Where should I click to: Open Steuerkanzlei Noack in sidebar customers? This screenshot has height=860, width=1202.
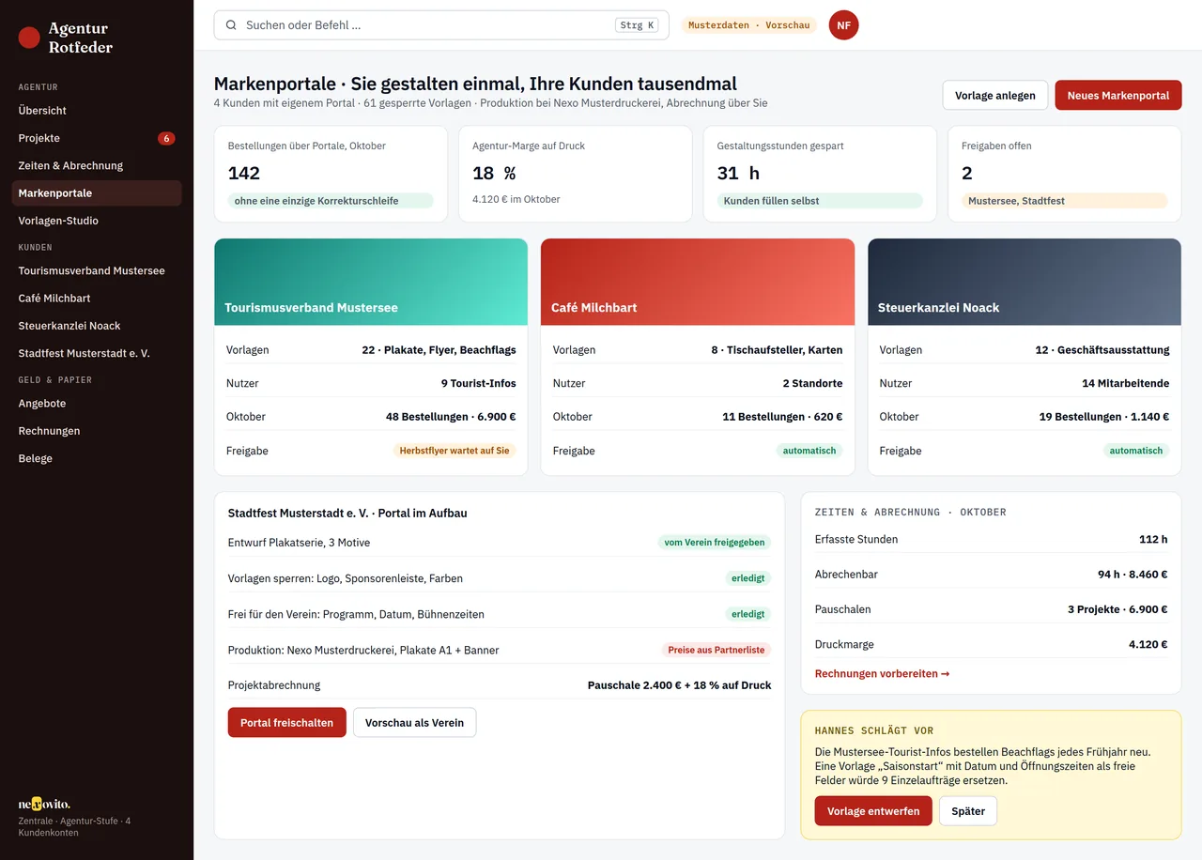coord(97,326)
